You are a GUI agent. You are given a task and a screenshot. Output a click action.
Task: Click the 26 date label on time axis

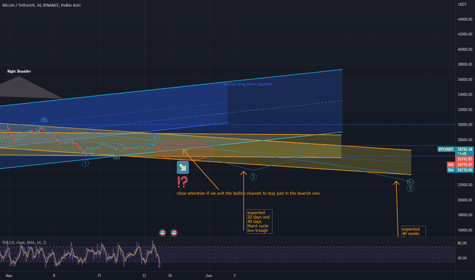tap(170, 276)
